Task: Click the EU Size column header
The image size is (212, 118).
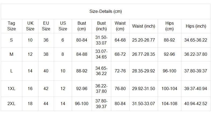Action: (x=46, y=26)
